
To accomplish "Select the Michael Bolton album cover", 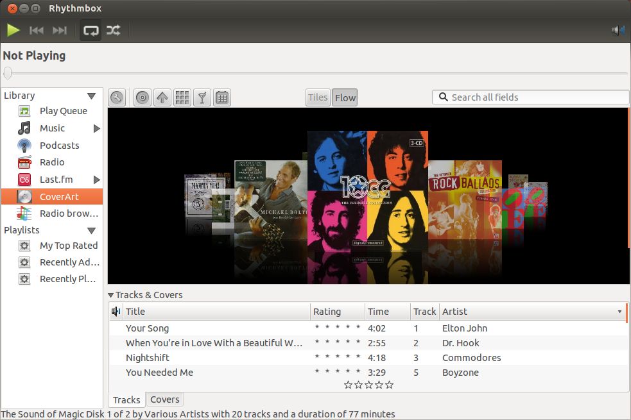I will click(x=271, y=200).
